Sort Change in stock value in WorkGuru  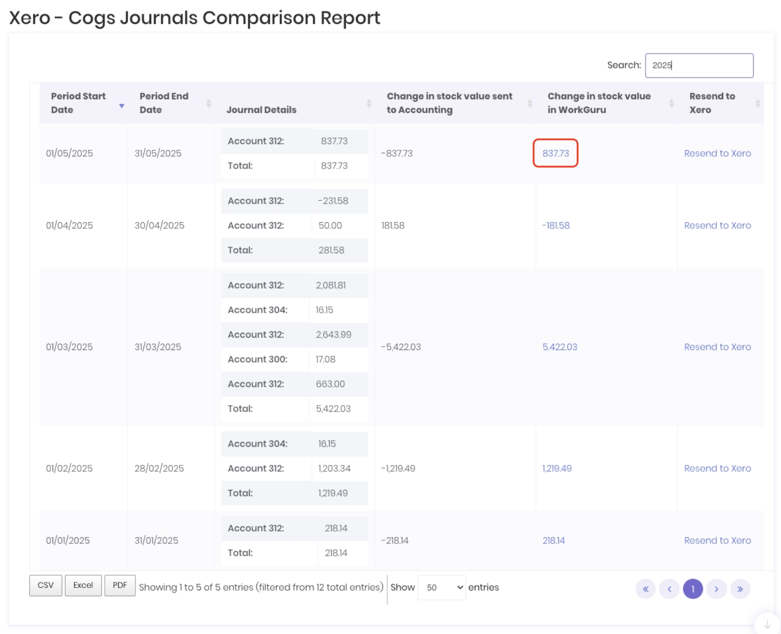point(671,103)
